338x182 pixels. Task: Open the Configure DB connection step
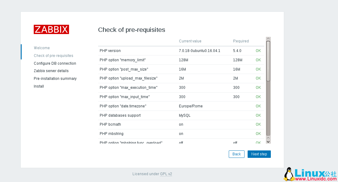55,63
